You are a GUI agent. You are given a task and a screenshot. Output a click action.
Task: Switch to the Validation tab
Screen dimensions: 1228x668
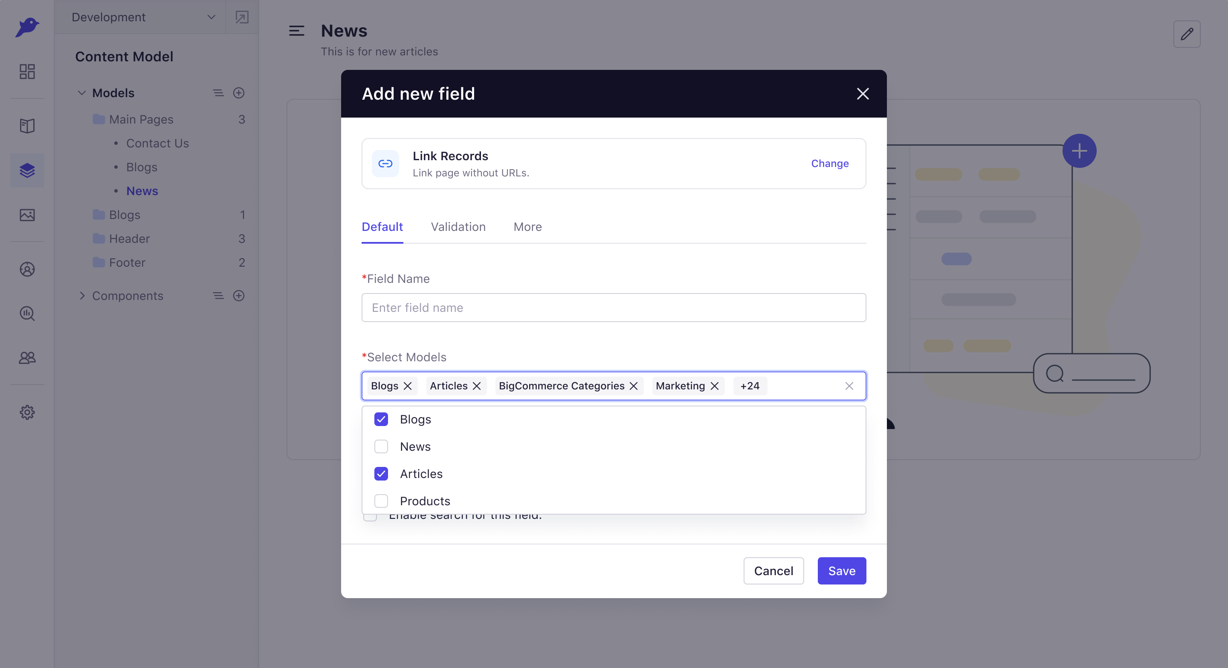click(458, 227)
